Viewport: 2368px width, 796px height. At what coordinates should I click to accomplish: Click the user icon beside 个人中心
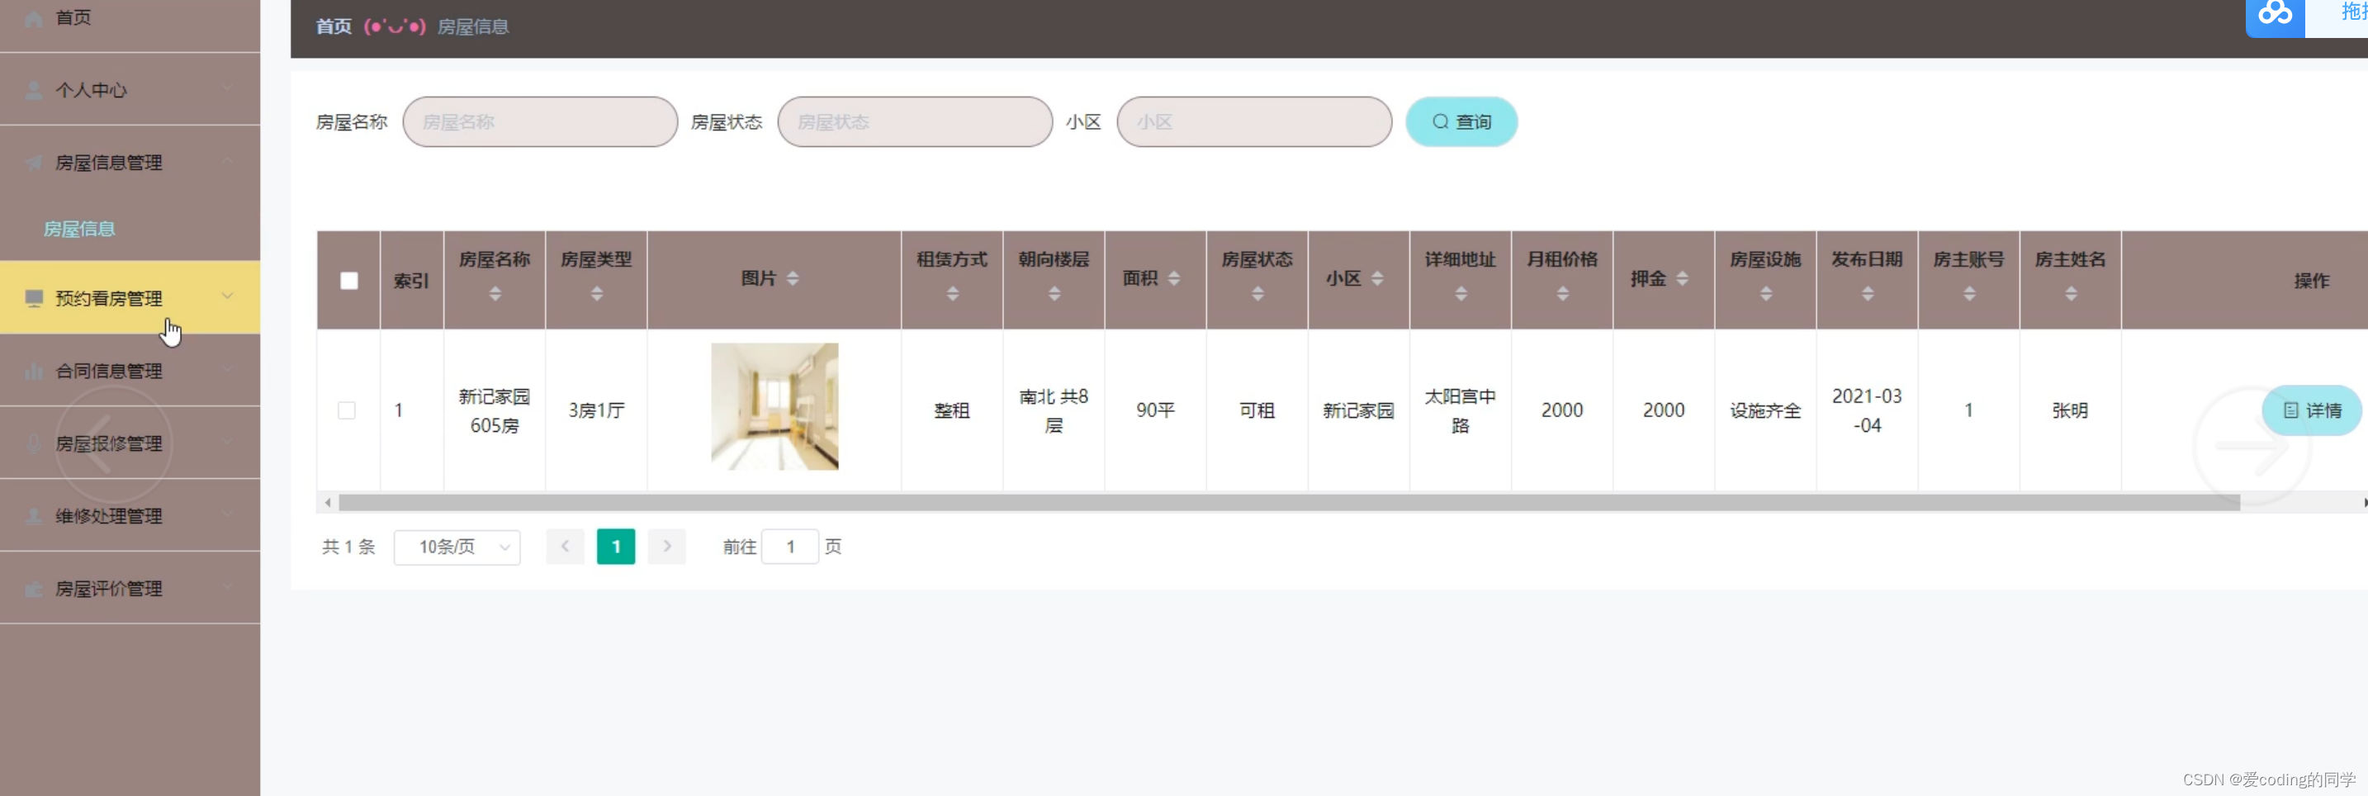[x=34, y=90]
